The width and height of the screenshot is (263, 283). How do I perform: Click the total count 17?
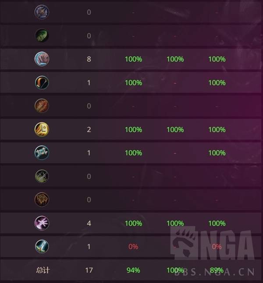[x=89, y=270]
